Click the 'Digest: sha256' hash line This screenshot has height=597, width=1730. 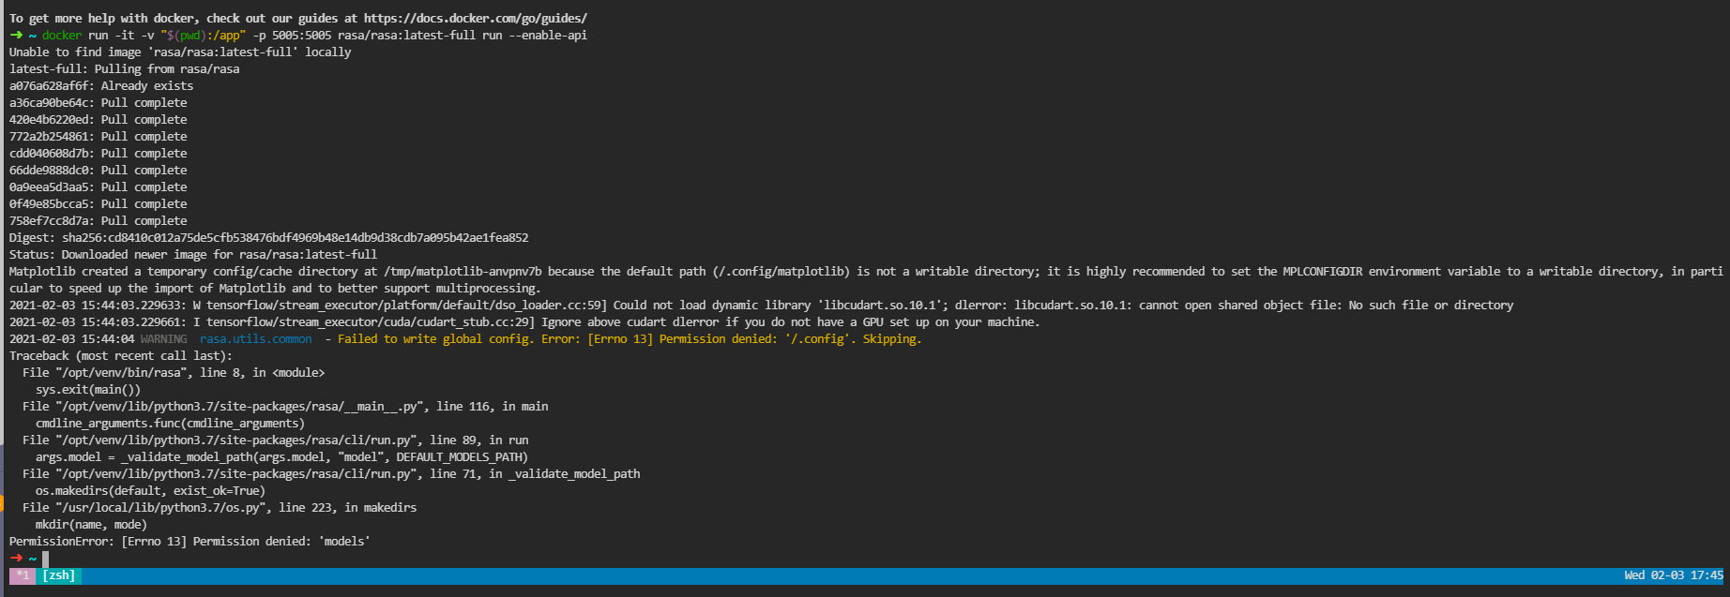[269, 237]
